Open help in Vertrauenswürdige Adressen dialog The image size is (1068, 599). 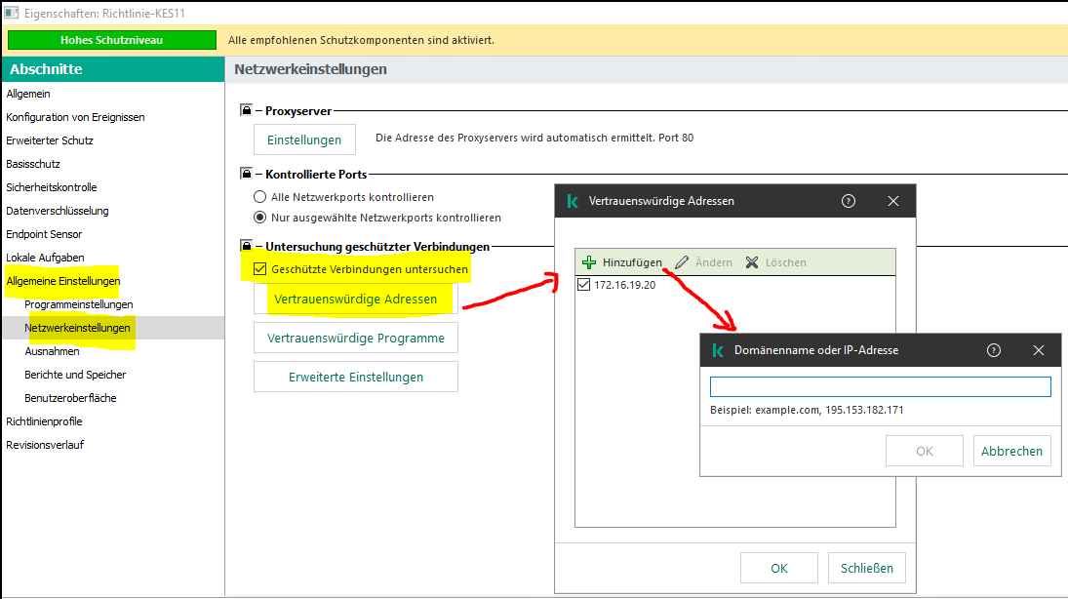click(x=848, y=201)
